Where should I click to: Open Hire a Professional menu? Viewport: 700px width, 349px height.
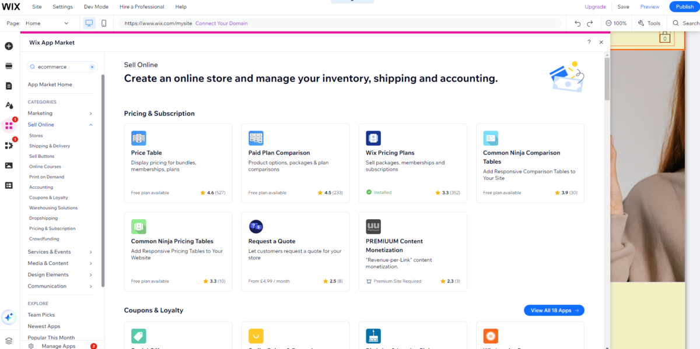(142, 7)
